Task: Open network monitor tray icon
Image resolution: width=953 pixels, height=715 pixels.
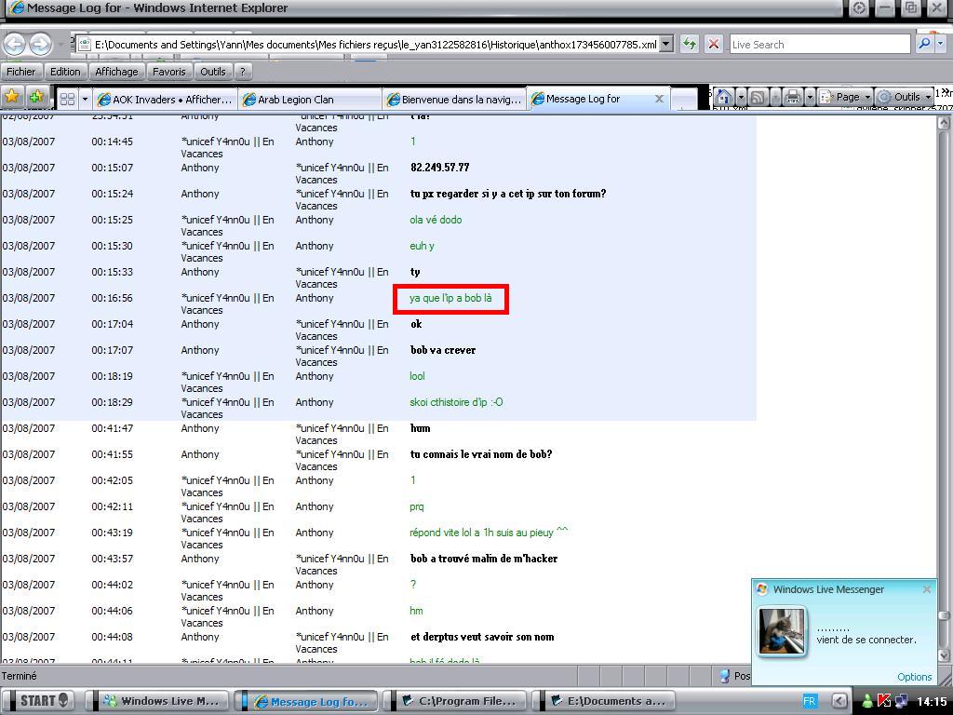Action: [901, 701]
